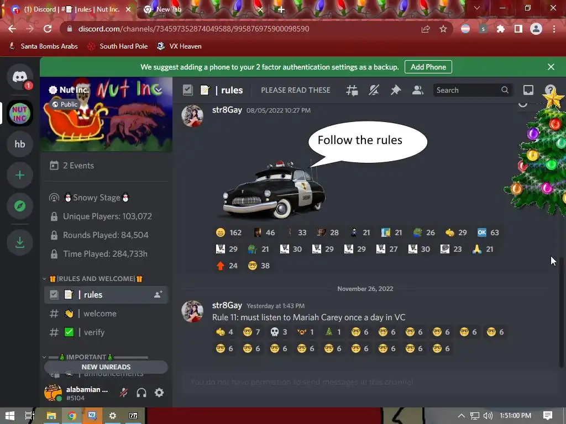Collapse the IMPORTANT category
The image size is (566, 424).
95,357
